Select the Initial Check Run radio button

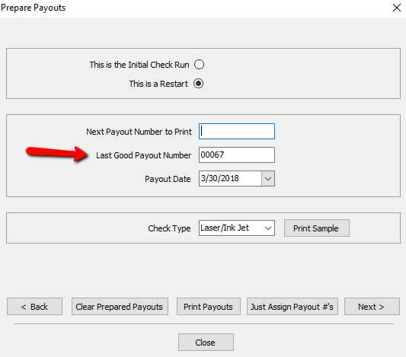pos(199,65)
